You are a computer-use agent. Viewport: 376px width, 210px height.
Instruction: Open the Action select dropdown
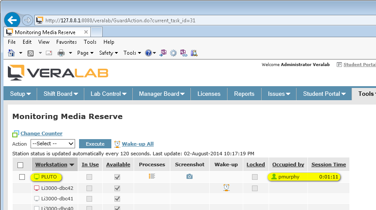53,143
